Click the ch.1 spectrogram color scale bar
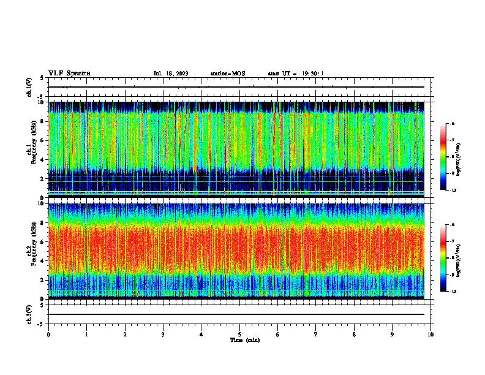This screenshot has height=375, width=485. click(443, 157)
